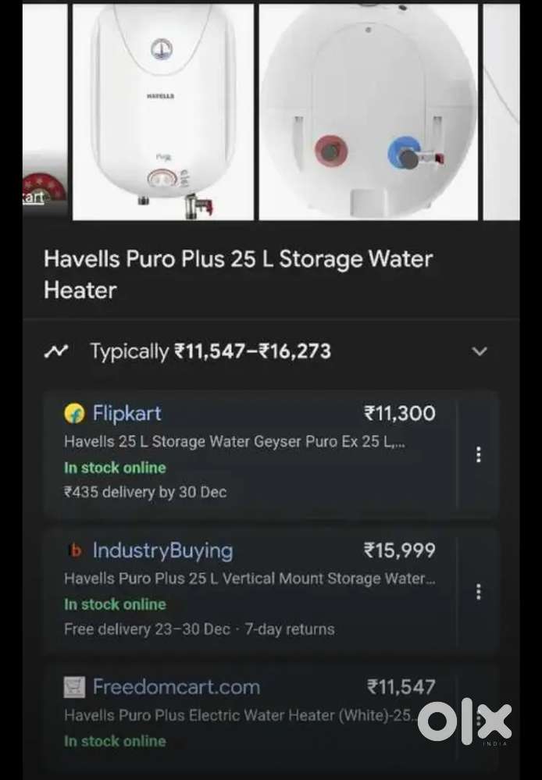Click the IndustryBuying price ₹15,999
This screenshot has width=542, height=780.
click(x=400, y=550)
